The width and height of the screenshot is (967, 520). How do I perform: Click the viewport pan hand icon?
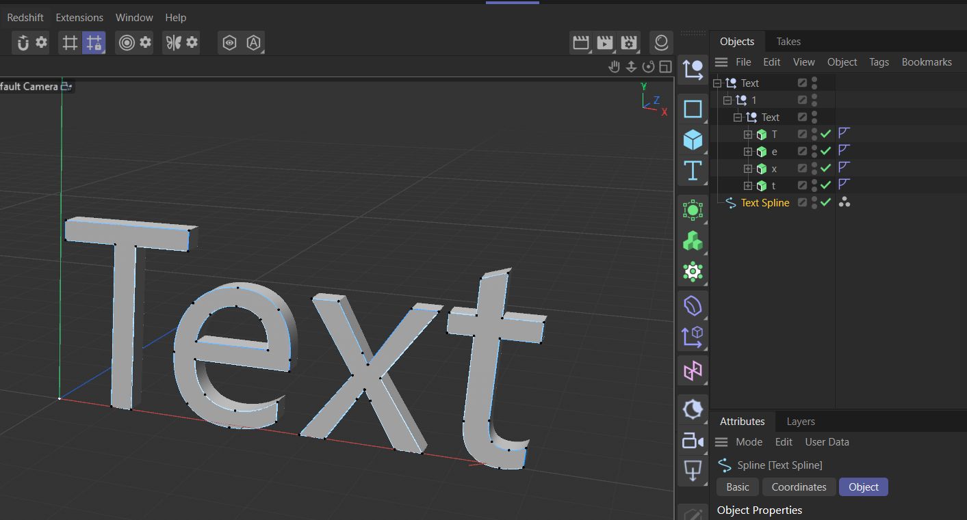(x=615, y=66)
